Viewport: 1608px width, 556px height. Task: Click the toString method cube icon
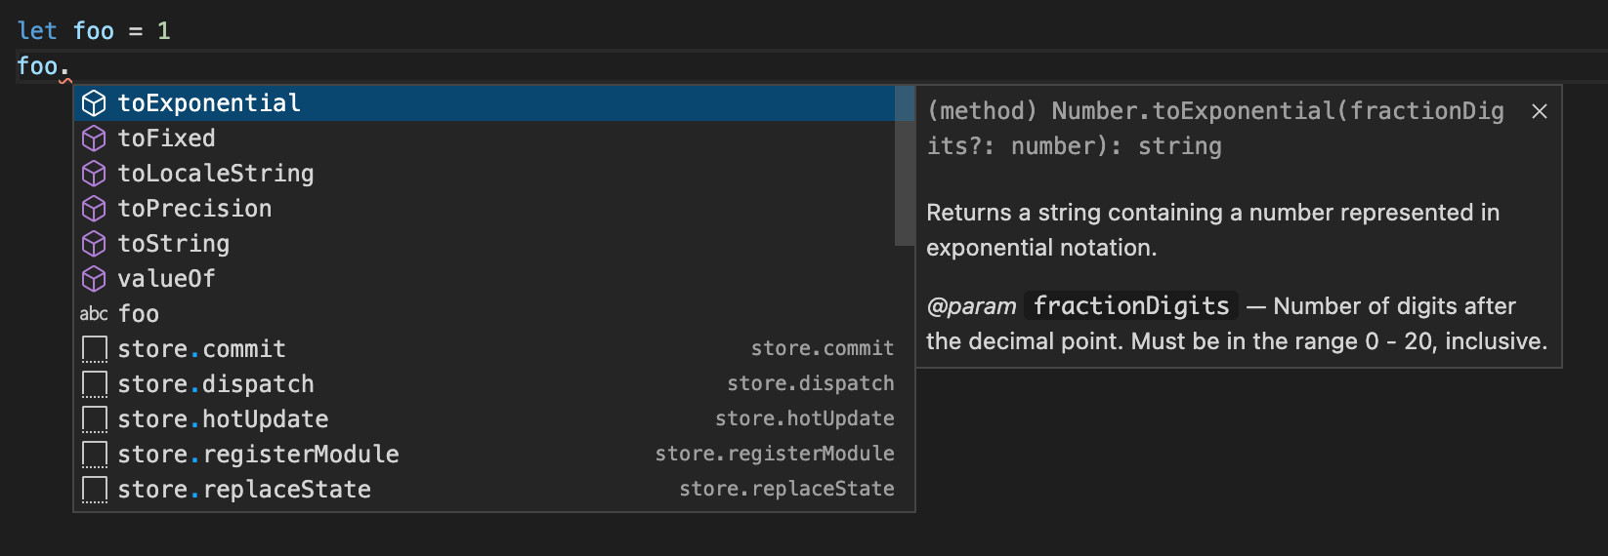pyautogui.click(x=94, y=244)
